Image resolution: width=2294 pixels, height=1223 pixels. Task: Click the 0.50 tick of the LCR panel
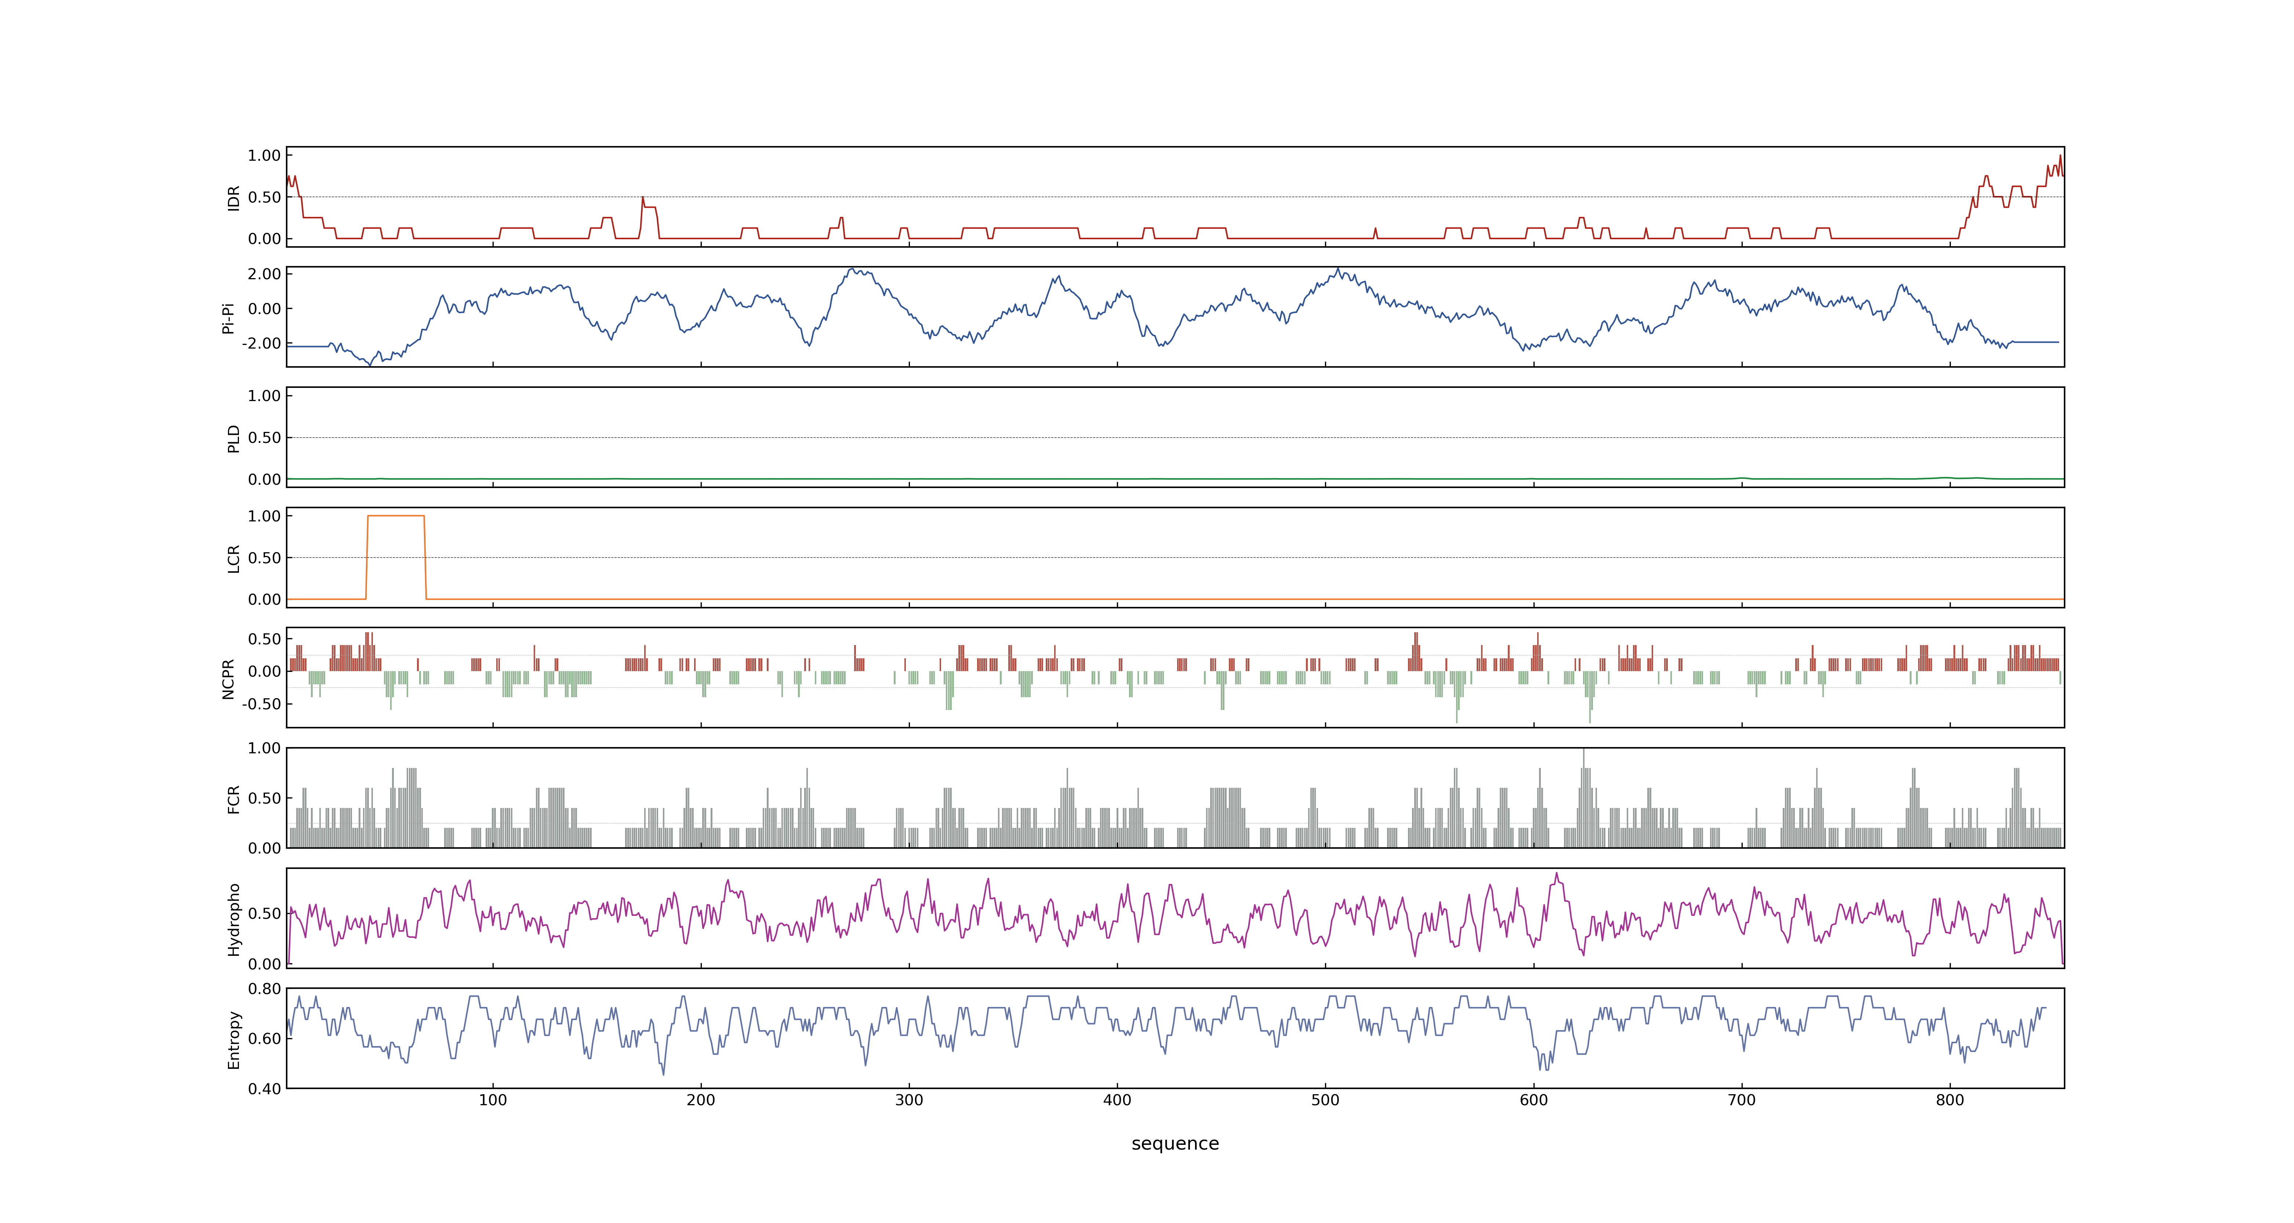pos(265,558)
